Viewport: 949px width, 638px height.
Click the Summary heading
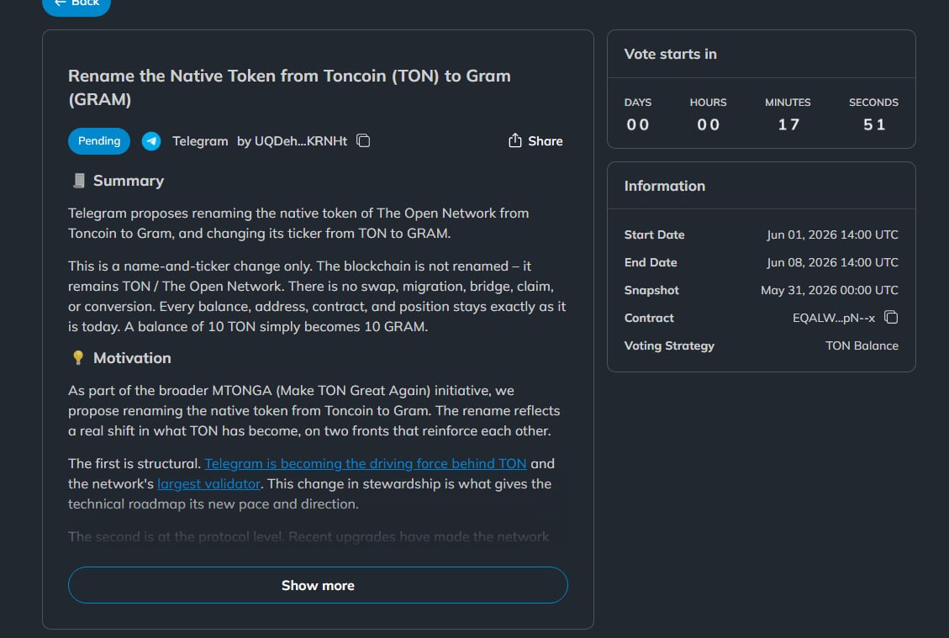tap(129, 181)
